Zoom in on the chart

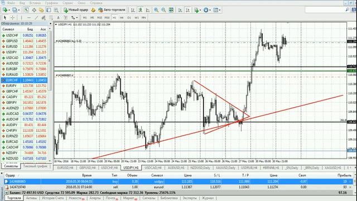(156, 10)
